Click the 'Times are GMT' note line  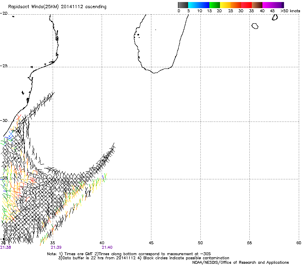(x=129, y=254)
